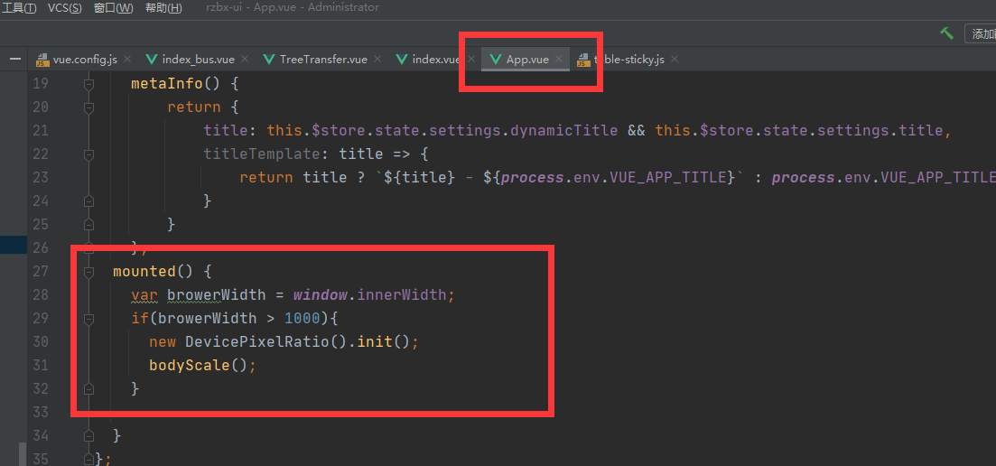Close the TreeTransfer.vue tab
Screen dimensions: 996x466
tap(377, 60)
